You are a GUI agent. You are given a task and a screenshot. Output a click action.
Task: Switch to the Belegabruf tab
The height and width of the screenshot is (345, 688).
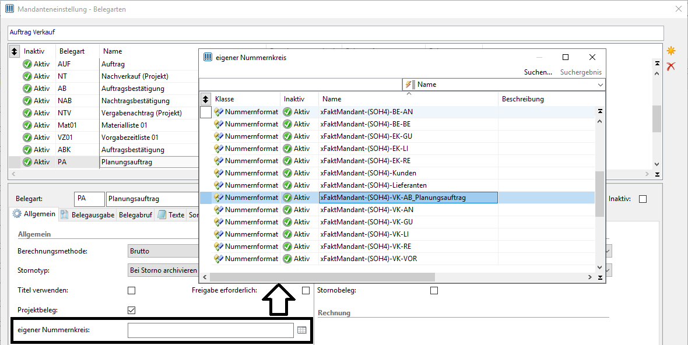(x=136, y=215)
